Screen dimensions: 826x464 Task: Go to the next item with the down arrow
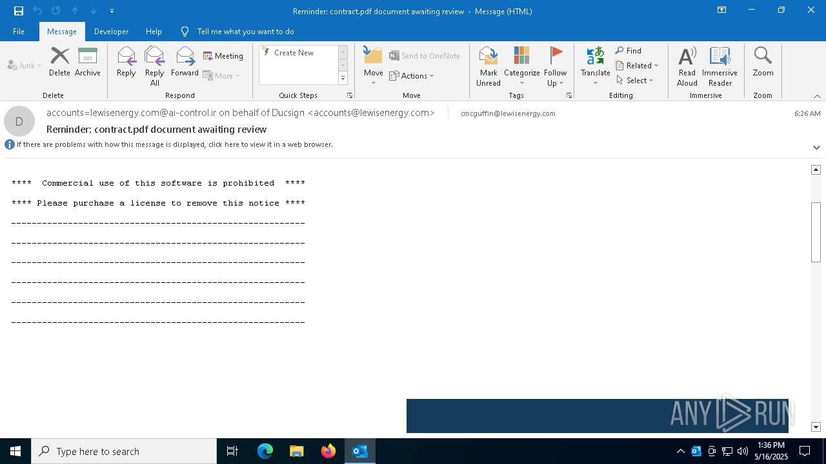pos(94,11)
